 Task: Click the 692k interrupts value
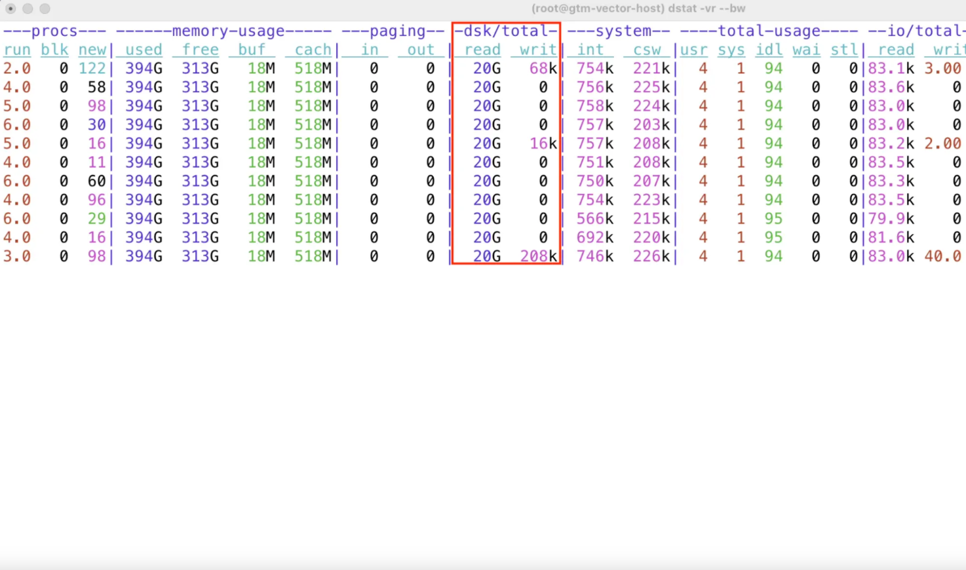(x=595, y=237)
